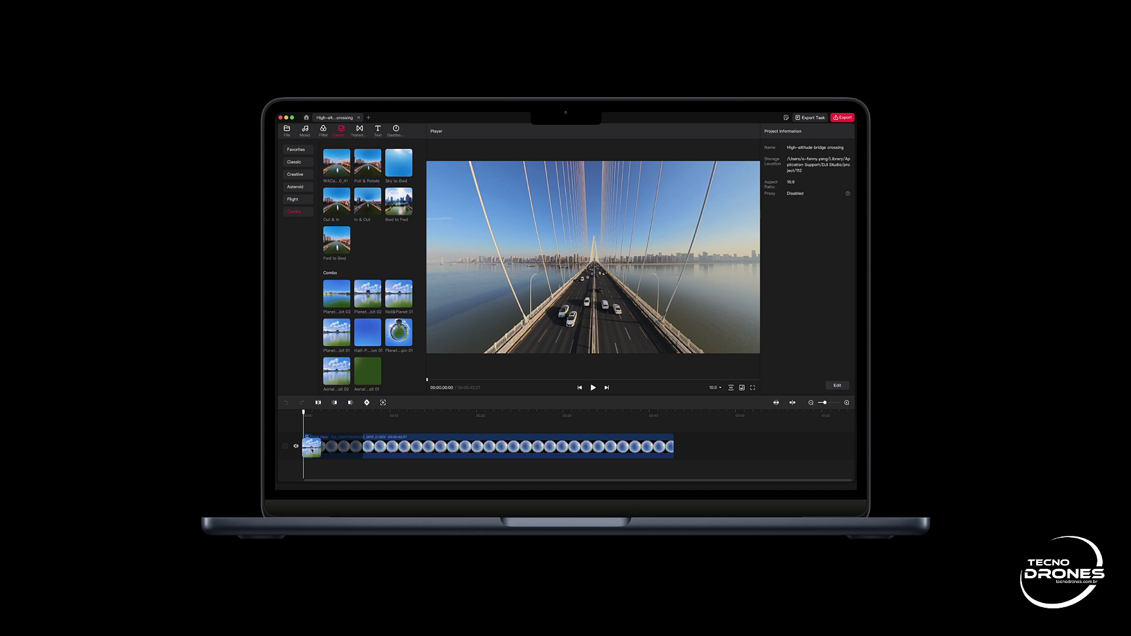Image resolution: width=1131 pixels, height=636 pixels.
Task: Click the home icon
Action: coord(306,118)
